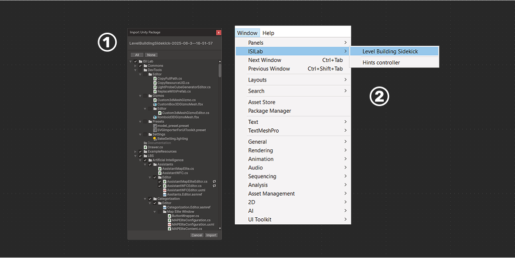Click the All selection button
Screen dimensions: 515x258
(137, 55)
